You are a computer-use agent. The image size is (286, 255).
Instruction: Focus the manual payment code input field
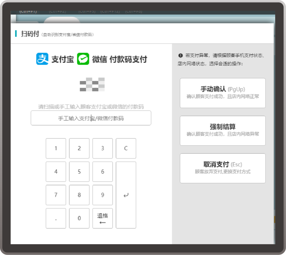[91, 118]
